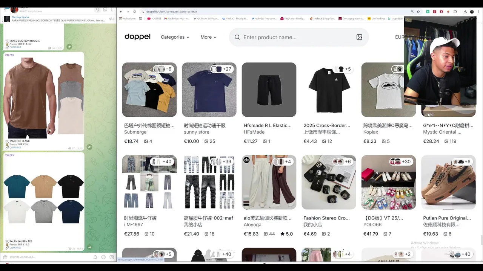Open the YOUTUBE bookmark

(x=154, y=18)
